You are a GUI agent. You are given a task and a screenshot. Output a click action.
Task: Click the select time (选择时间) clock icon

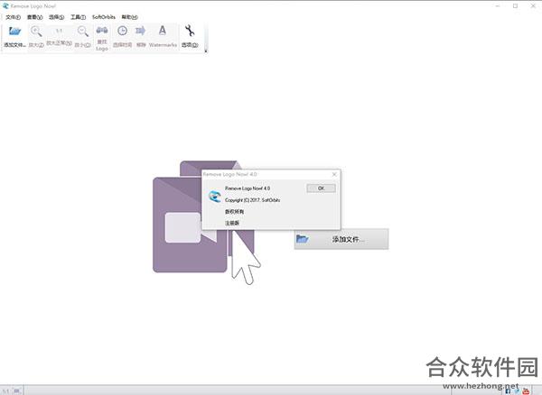tap(122, 31)
